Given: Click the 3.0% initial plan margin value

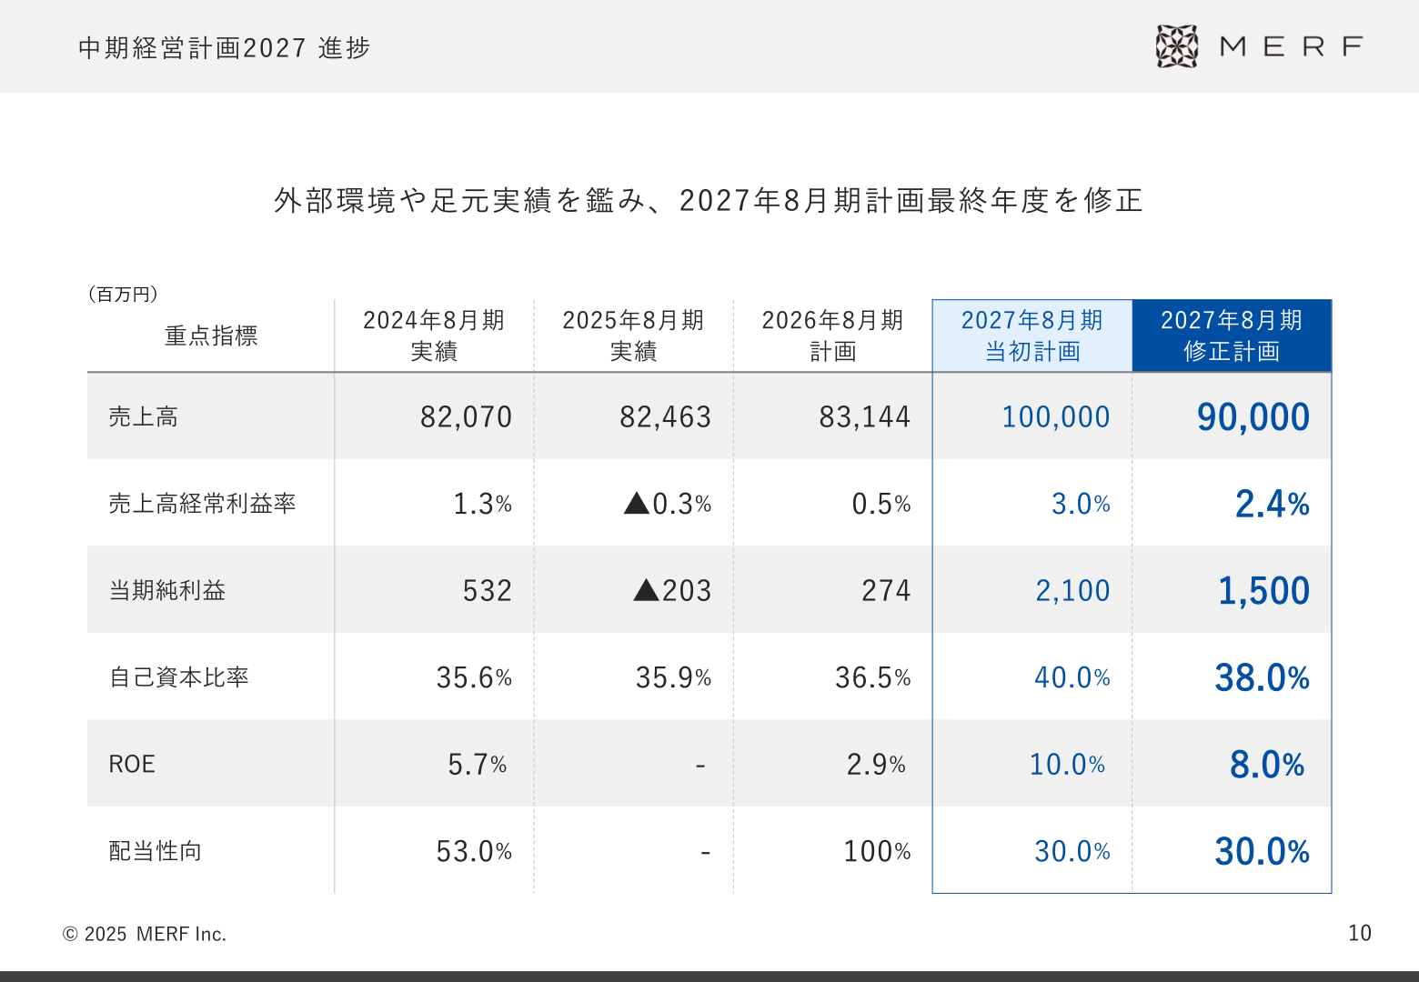Looking at the screenshot, I should pos(1081,503).
